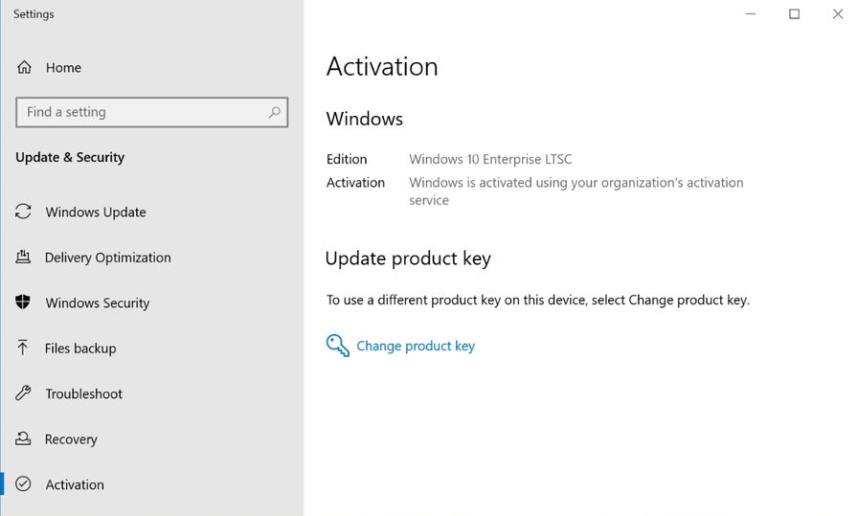Open the Windows Update page label
The image size is (858, 516).
pyautogui.click(x=96, y=213)
